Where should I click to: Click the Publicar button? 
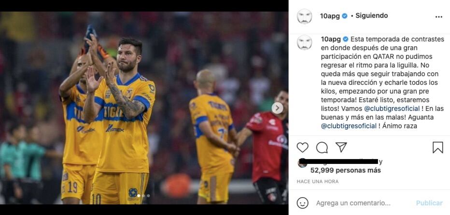pos(429,203)
